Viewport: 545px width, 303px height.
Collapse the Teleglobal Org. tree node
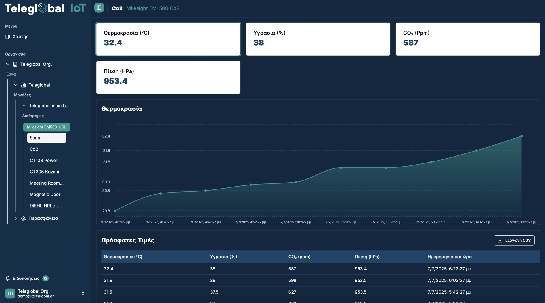[x=8, y=64]
